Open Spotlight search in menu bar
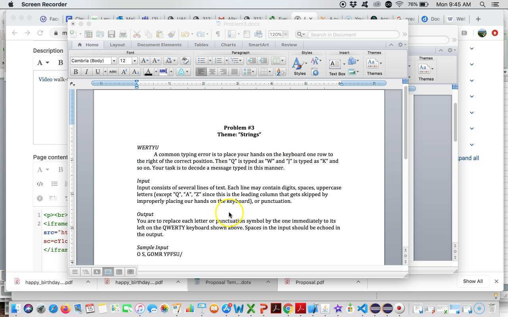Screen dimensions: 508x317 [x=483, y=4]
